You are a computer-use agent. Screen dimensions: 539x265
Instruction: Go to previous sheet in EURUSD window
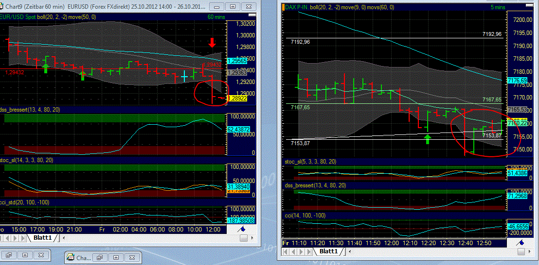tap(7, 238)
